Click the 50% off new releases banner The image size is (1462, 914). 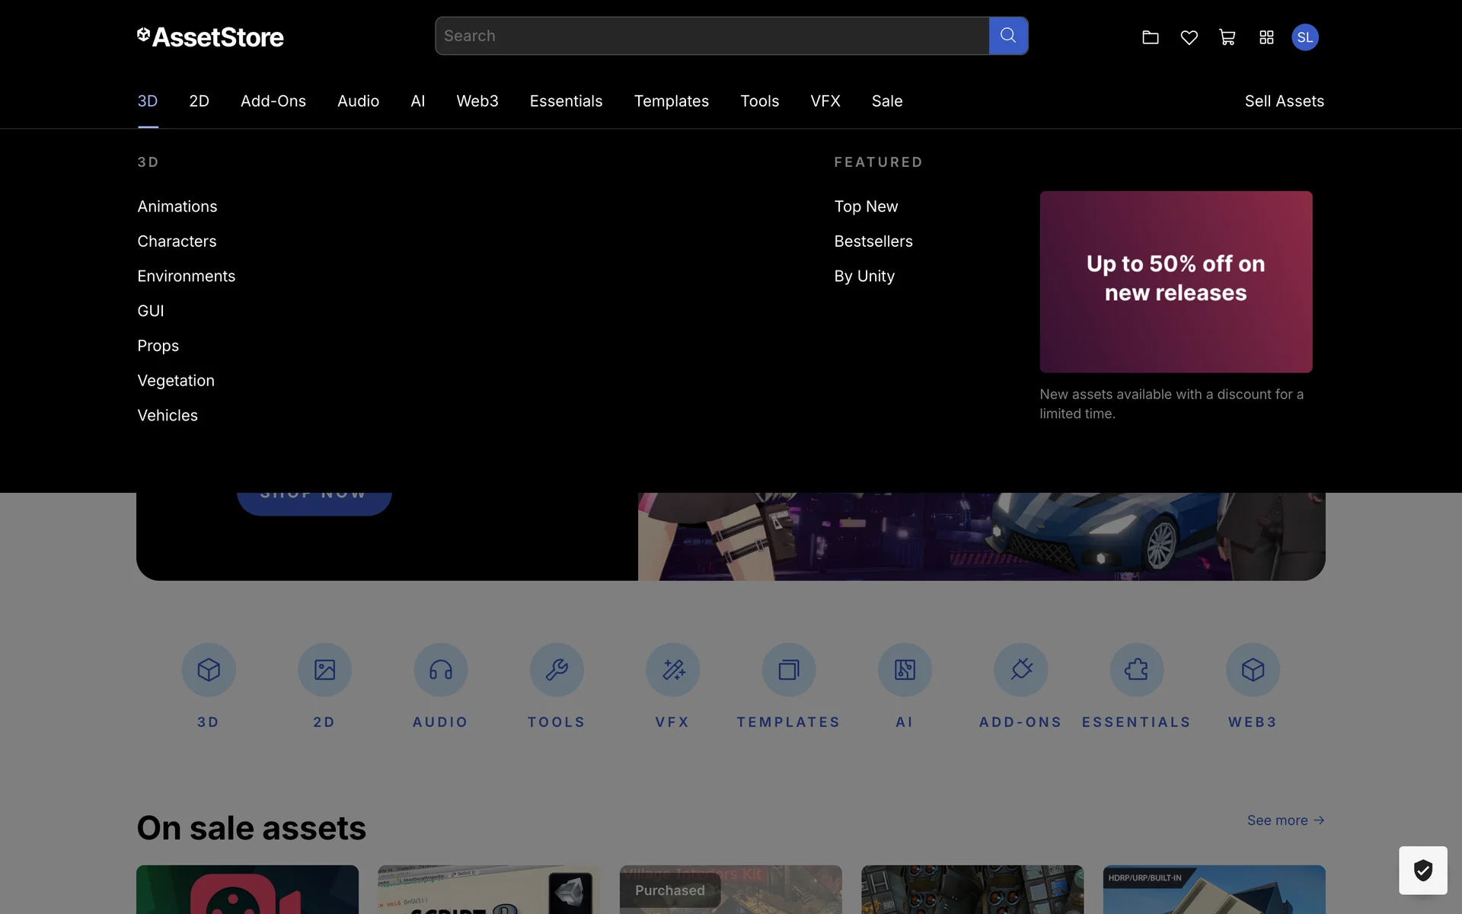(1175, 282)
